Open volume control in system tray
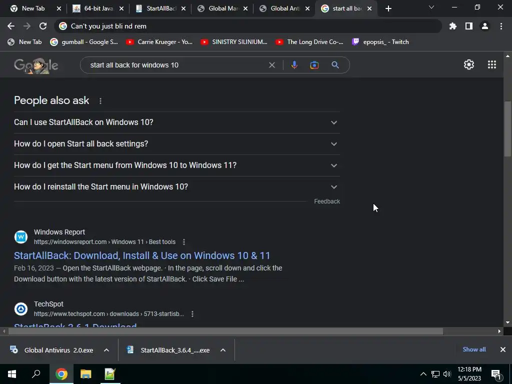 [447, 374]
